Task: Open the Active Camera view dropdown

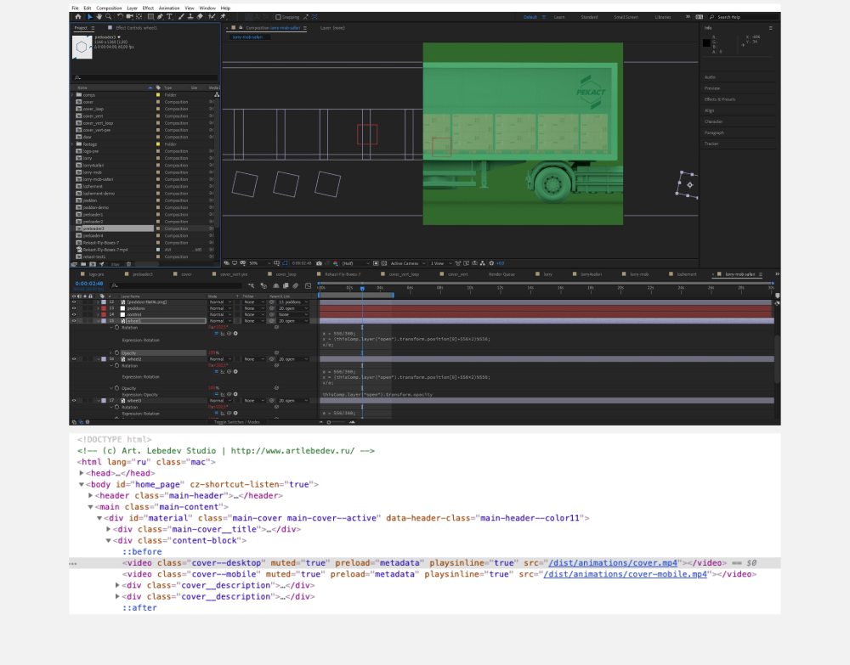Action: point(407,263)
